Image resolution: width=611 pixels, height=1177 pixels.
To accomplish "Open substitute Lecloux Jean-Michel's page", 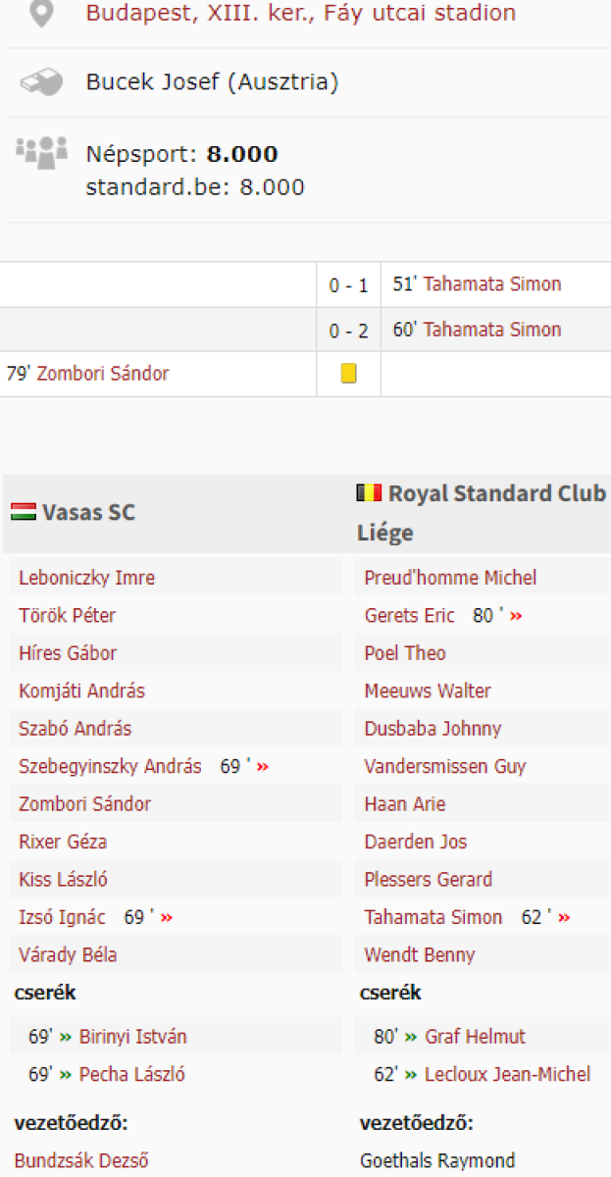I will [x=507, y=1074].
